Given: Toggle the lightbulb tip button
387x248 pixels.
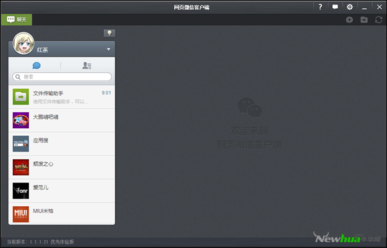Looking at the screenshot, I should point(110,33).
